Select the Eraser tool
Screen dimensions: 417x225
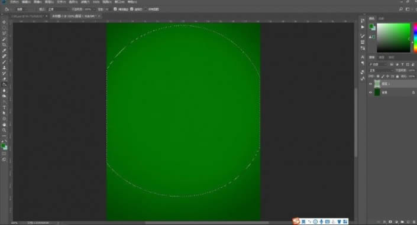click(4, 79)
